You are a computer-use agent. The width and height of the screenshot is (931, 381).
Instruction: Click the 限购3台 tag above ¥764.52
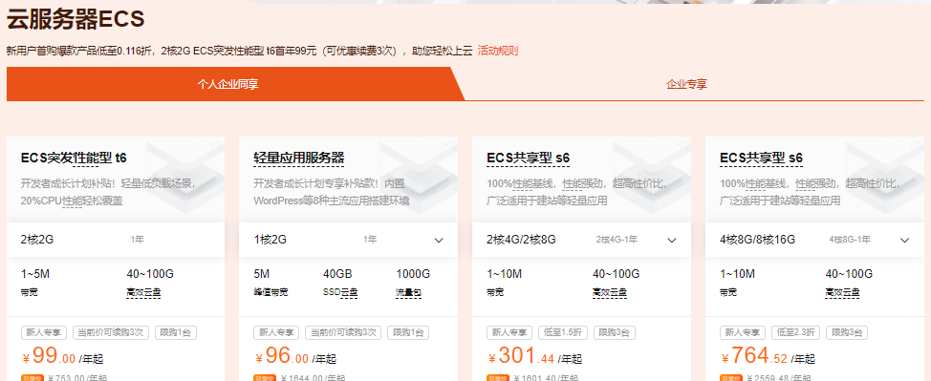(847, 332)
